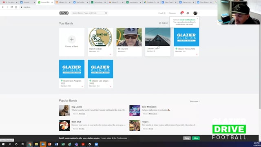Click More in Food link
Screen dimensions: 261x147
click(148, 129)
